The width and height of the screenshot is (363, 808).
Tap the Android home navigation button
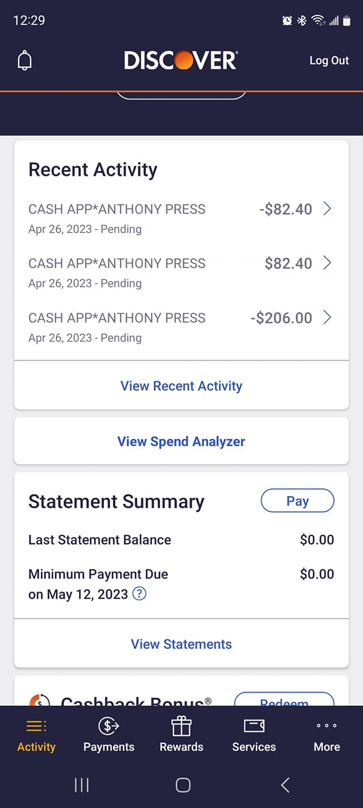(x=183, y=785)
